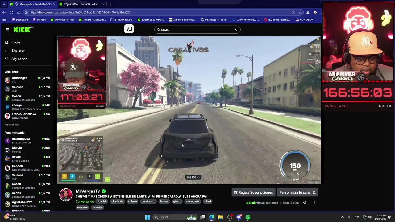Bookmark this page with the star icon

300,12
